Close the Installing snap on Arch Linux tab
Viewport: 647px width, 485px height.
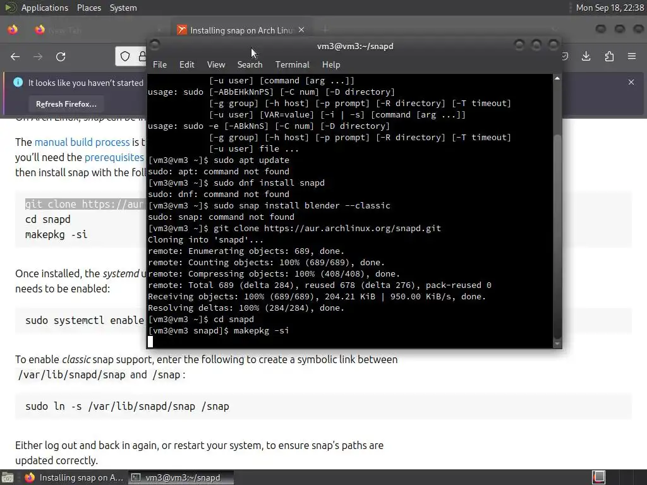pos(301,30)
